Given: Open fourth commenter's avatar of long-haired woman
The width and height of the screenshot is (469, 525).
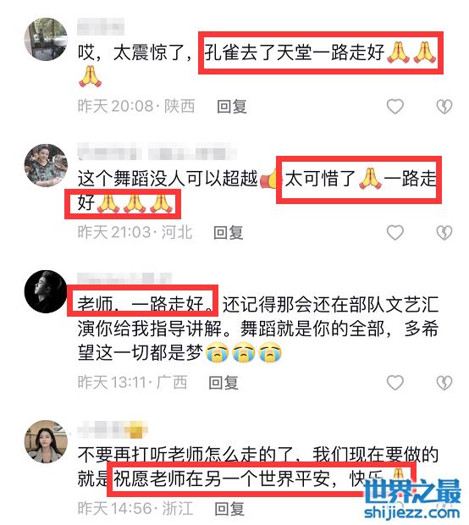Looking at the screenshot, I should [x=47, y=441].
